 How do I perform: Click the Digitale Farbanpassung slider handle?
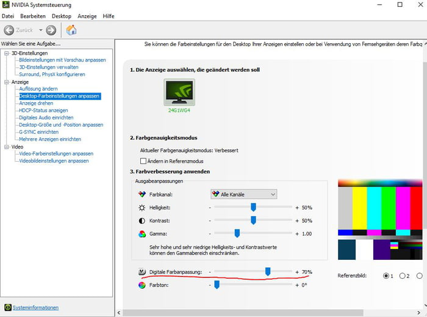click(x=267, y=271)
